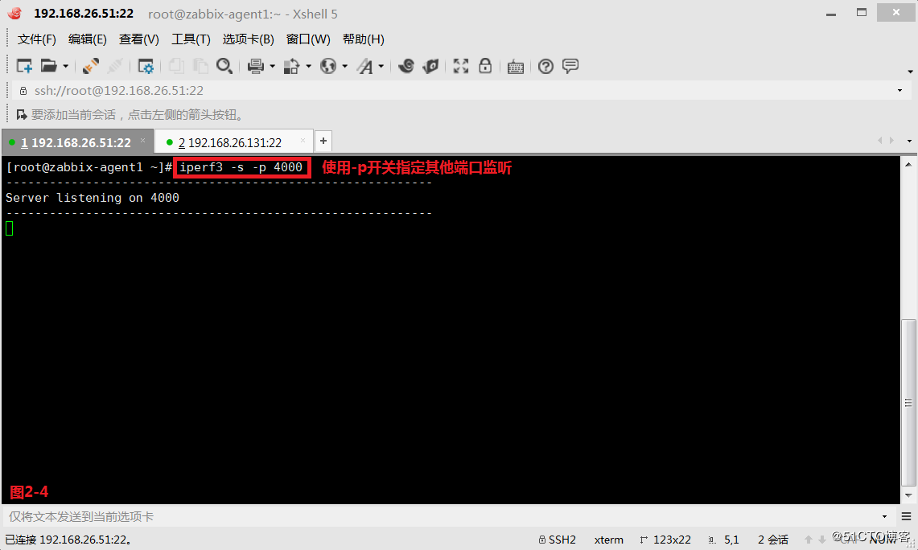Open the 工具(T) menu
918x550 pixels.
pyautogui.click(x=191, y=39)
